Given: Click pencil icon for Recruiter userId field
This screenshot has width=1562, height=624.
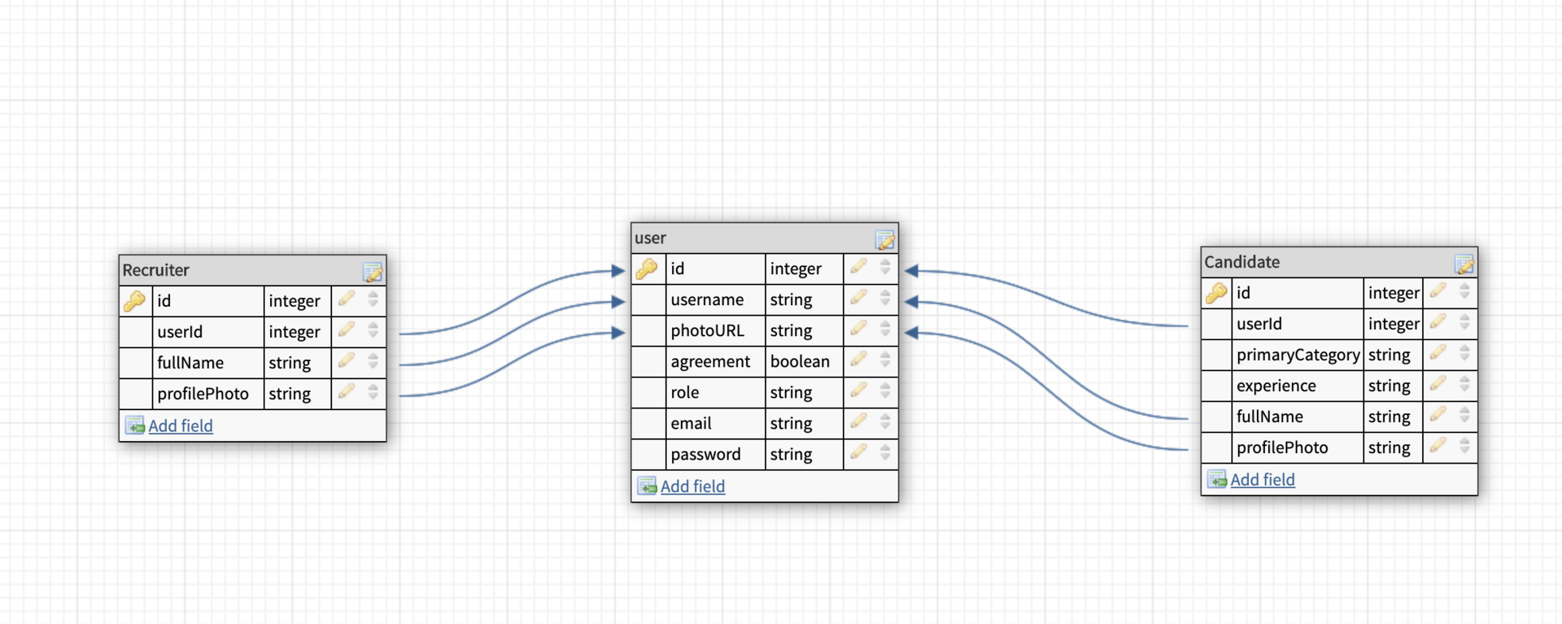Looking at the screenshot, I should pyautogui.click(x=347, y=330).
